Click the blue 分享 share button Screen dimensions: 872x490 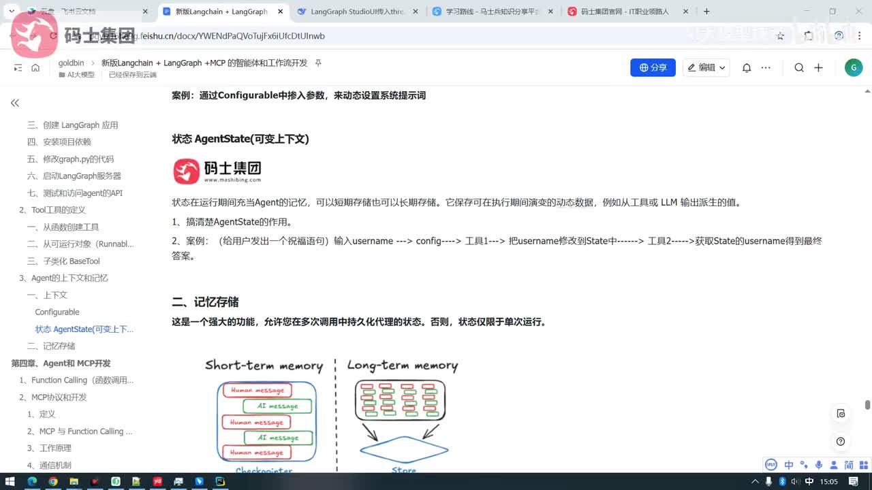(x=653, y=67)
